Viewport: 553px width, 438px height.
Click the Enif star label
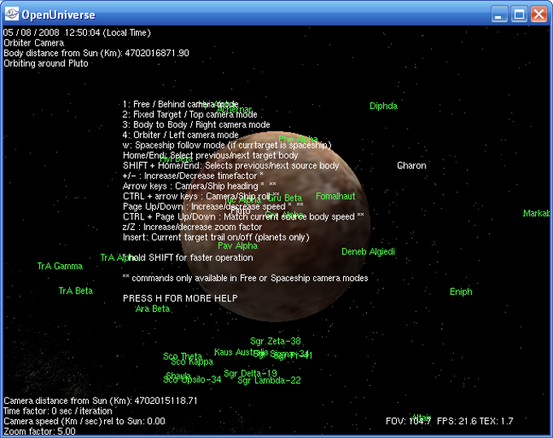point(461,292)
